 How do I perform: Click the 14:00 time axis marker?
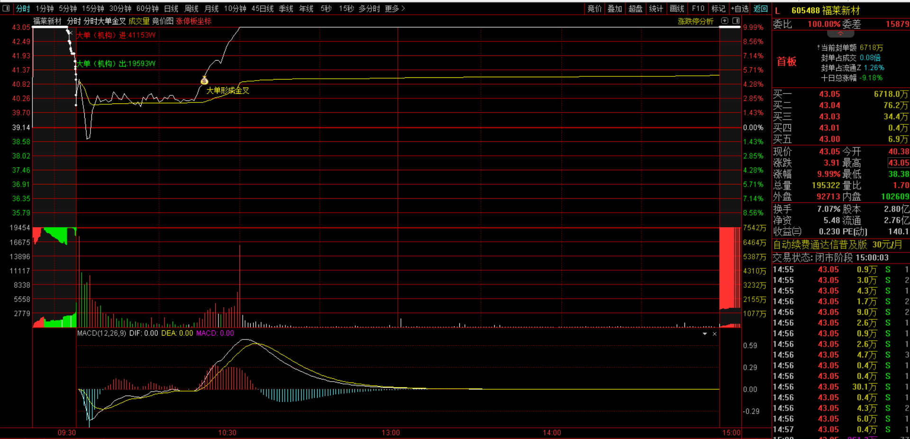point(552,433)
